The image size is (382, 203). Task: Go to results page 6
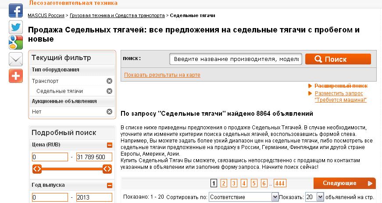tap(264, 183)
